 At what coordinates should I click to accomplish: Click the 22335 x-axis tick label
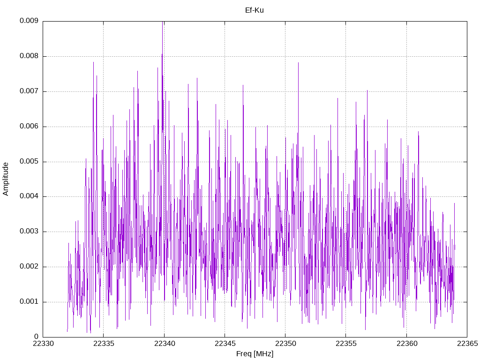[104, 344]
